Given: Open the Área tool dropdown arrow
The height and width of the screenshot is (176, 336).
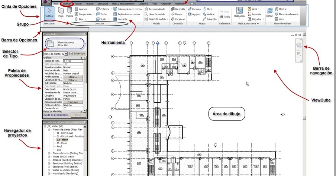Looking at the screenshot, I should coord(259,9).
